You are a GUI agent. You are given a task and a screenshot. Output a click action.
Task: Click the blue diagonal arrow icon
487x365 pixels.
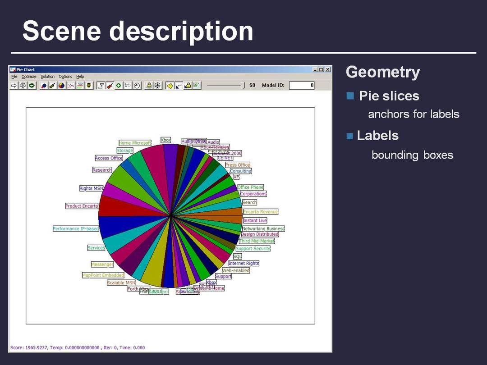tap(179, 85)
